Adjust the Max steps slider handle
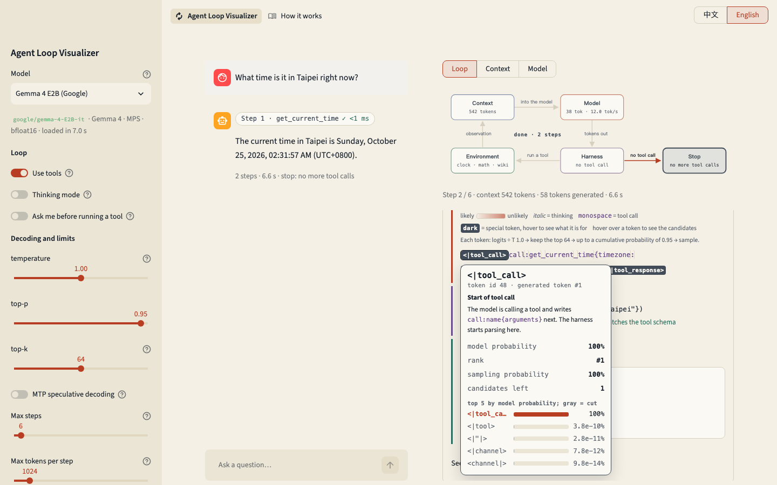 pos(21,435)
